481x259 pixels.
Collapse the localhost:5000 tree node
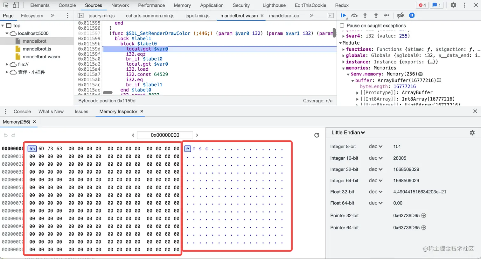pyautogui.click(x=7, y=33)
